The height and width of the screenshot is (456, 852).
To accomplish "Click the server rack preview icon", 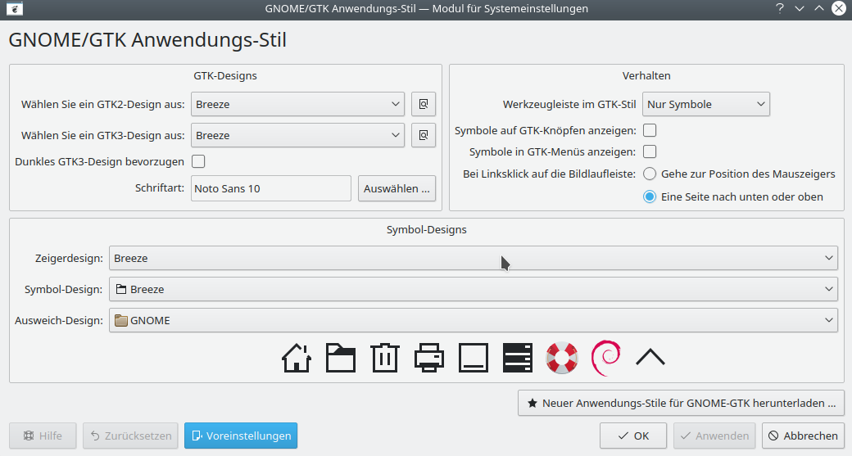I will click(517, 359).
